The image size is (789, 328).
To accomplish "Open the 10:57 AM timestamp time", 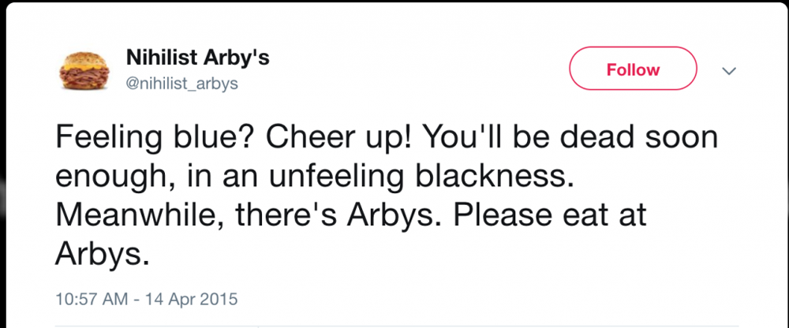I will tap(92, 300).
